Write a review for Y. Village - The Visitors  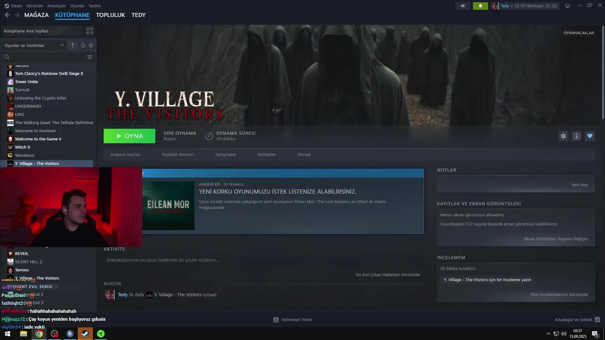(487, 280)
